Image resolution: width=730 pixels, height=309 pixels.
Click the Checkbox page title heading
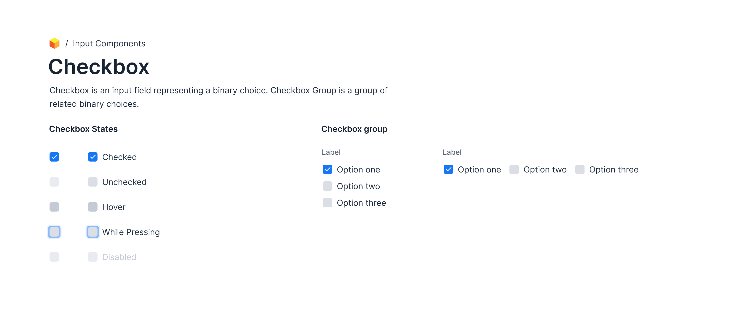click(99, 67)
